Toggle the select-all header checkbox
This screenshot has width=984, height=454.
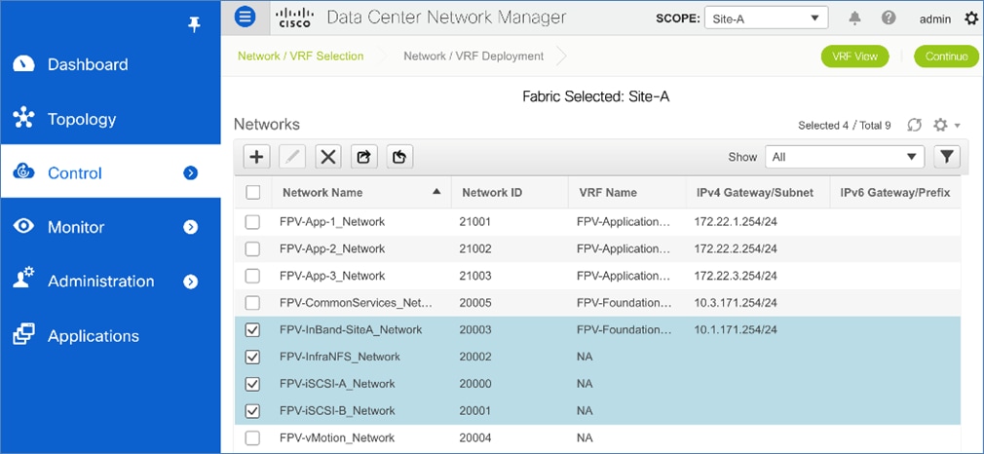coord(253,192)
